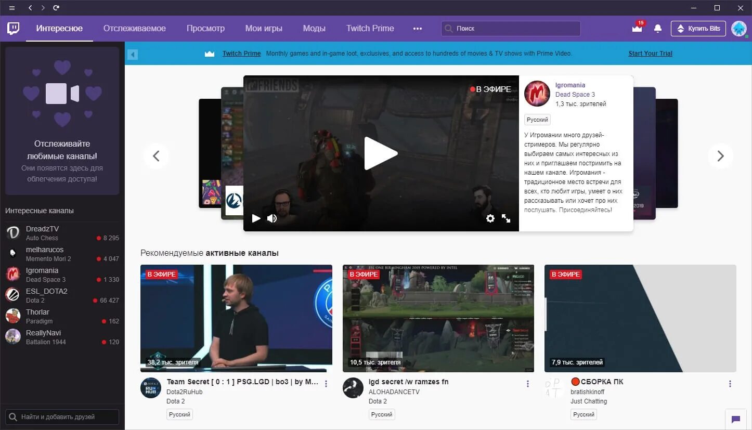The image size is (752, 430).
Task: Click the Найти и добавить друзей field
Action: coord(62,417)
